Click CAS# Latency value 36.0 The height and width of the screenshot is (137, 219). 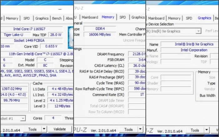tap(137, 65)
